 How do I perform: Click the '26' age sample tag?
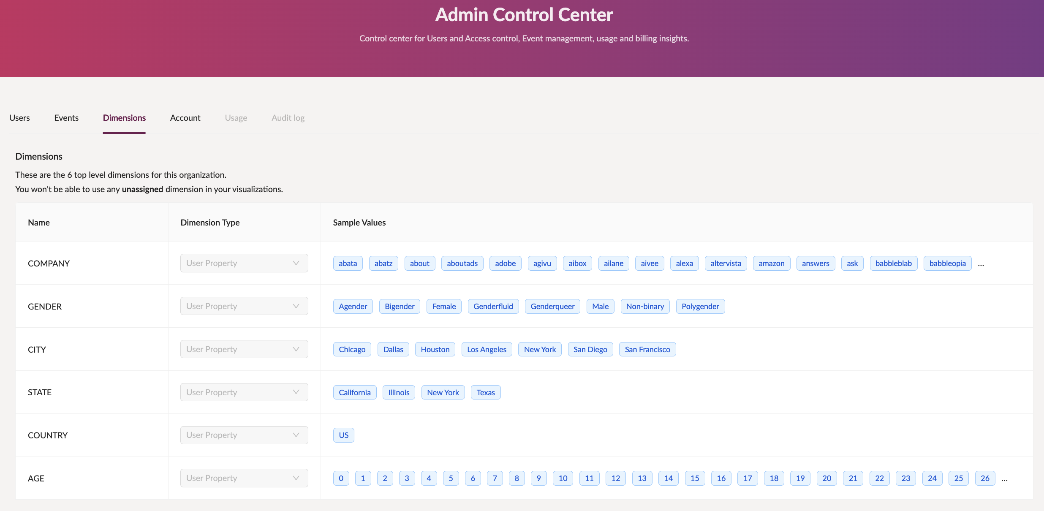point(985,478)
